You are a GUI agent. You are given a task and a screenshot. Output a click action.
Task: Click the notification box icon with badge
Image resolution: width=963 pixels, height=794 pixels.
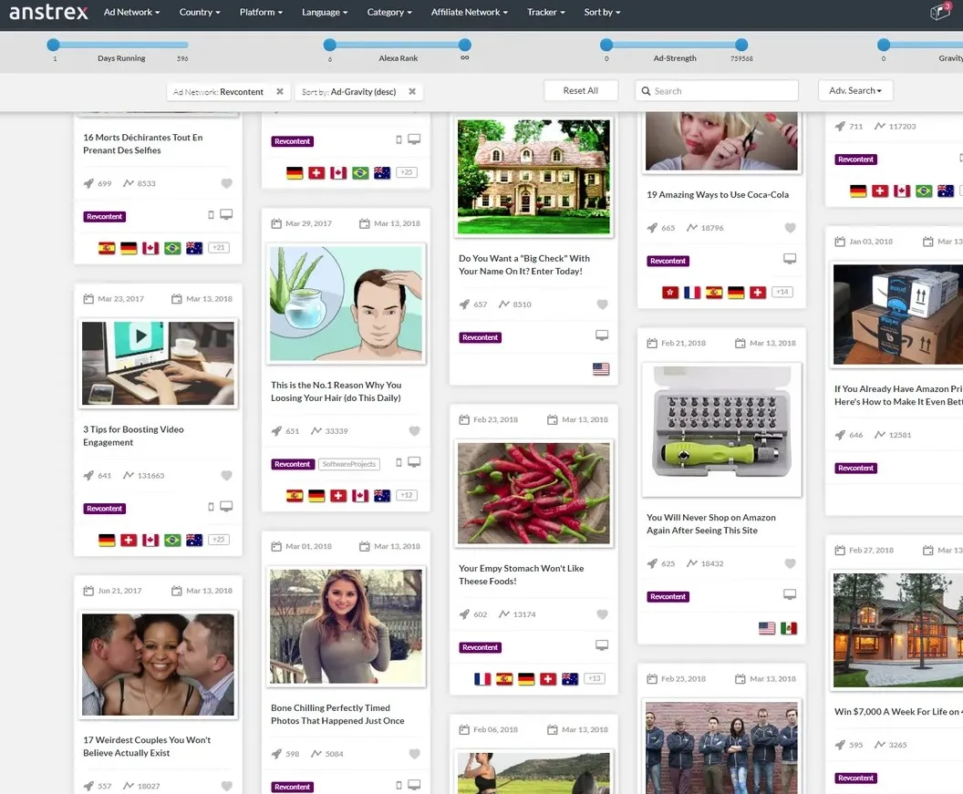[x=940, y=11]
